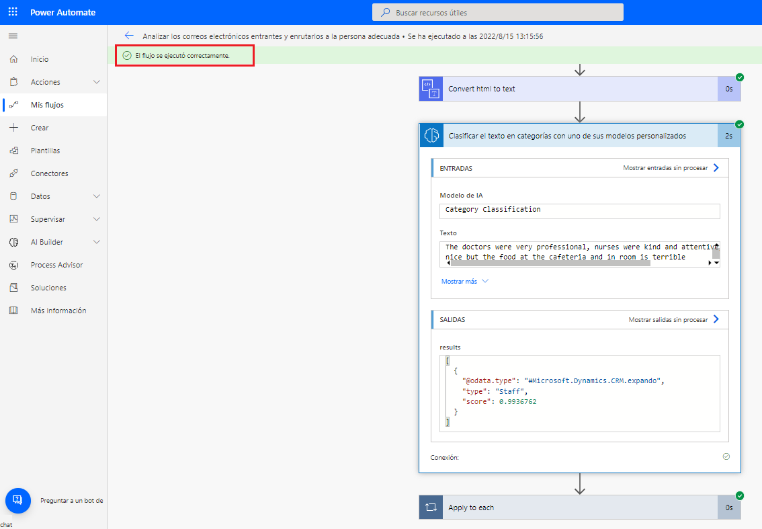The width and height of the screenshot is (762, 529).
Task: Select Mis flujos in the sidebar
Action: [x=54, y=105]
